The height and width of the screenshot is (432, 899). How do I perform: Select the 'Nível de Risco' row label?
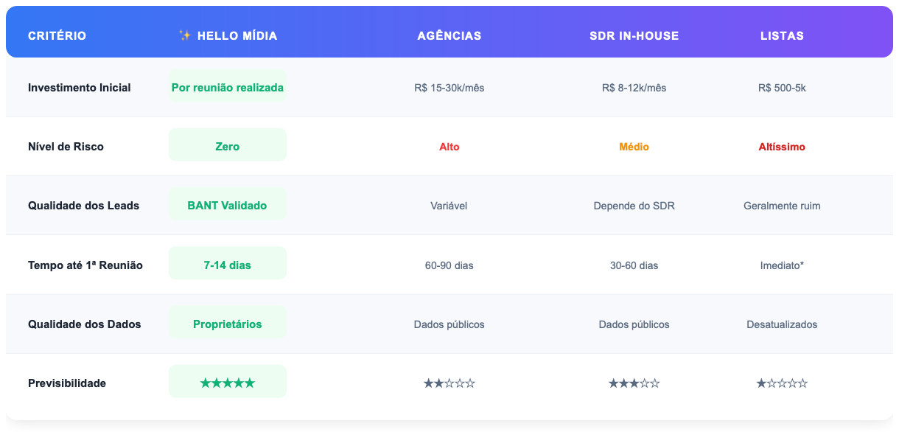(x=66, y=147)
